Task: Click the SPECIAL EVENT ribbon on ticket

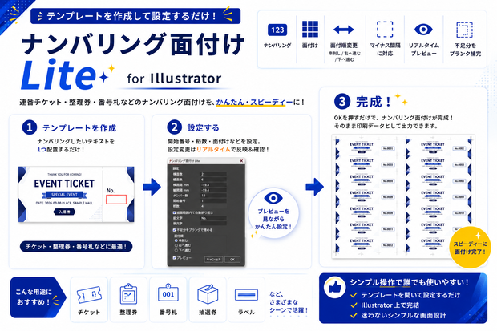Action: 64,195
